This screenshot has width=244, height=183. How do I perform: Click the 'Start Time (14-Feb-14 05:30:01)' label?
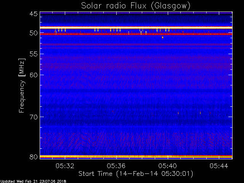click(x=136, y=174)
